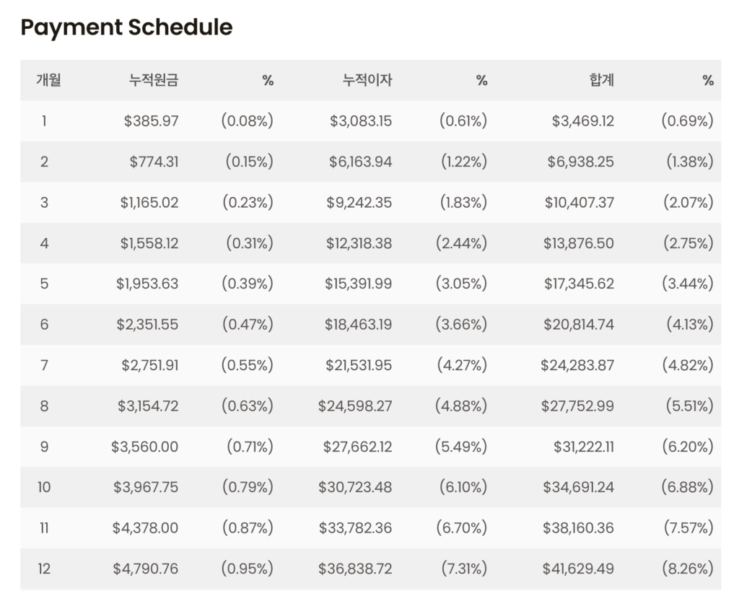The height and width of the screenshot is (591, 739).
Task: Select principal $4,790.76 in last row
Action: 146,569
